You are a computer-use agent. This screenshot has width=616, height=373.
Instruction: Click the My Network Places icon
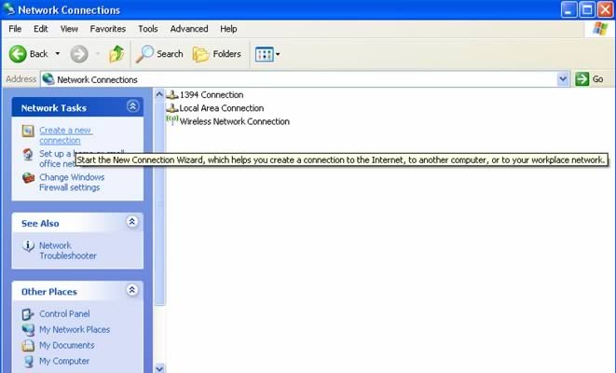(28, 330)
